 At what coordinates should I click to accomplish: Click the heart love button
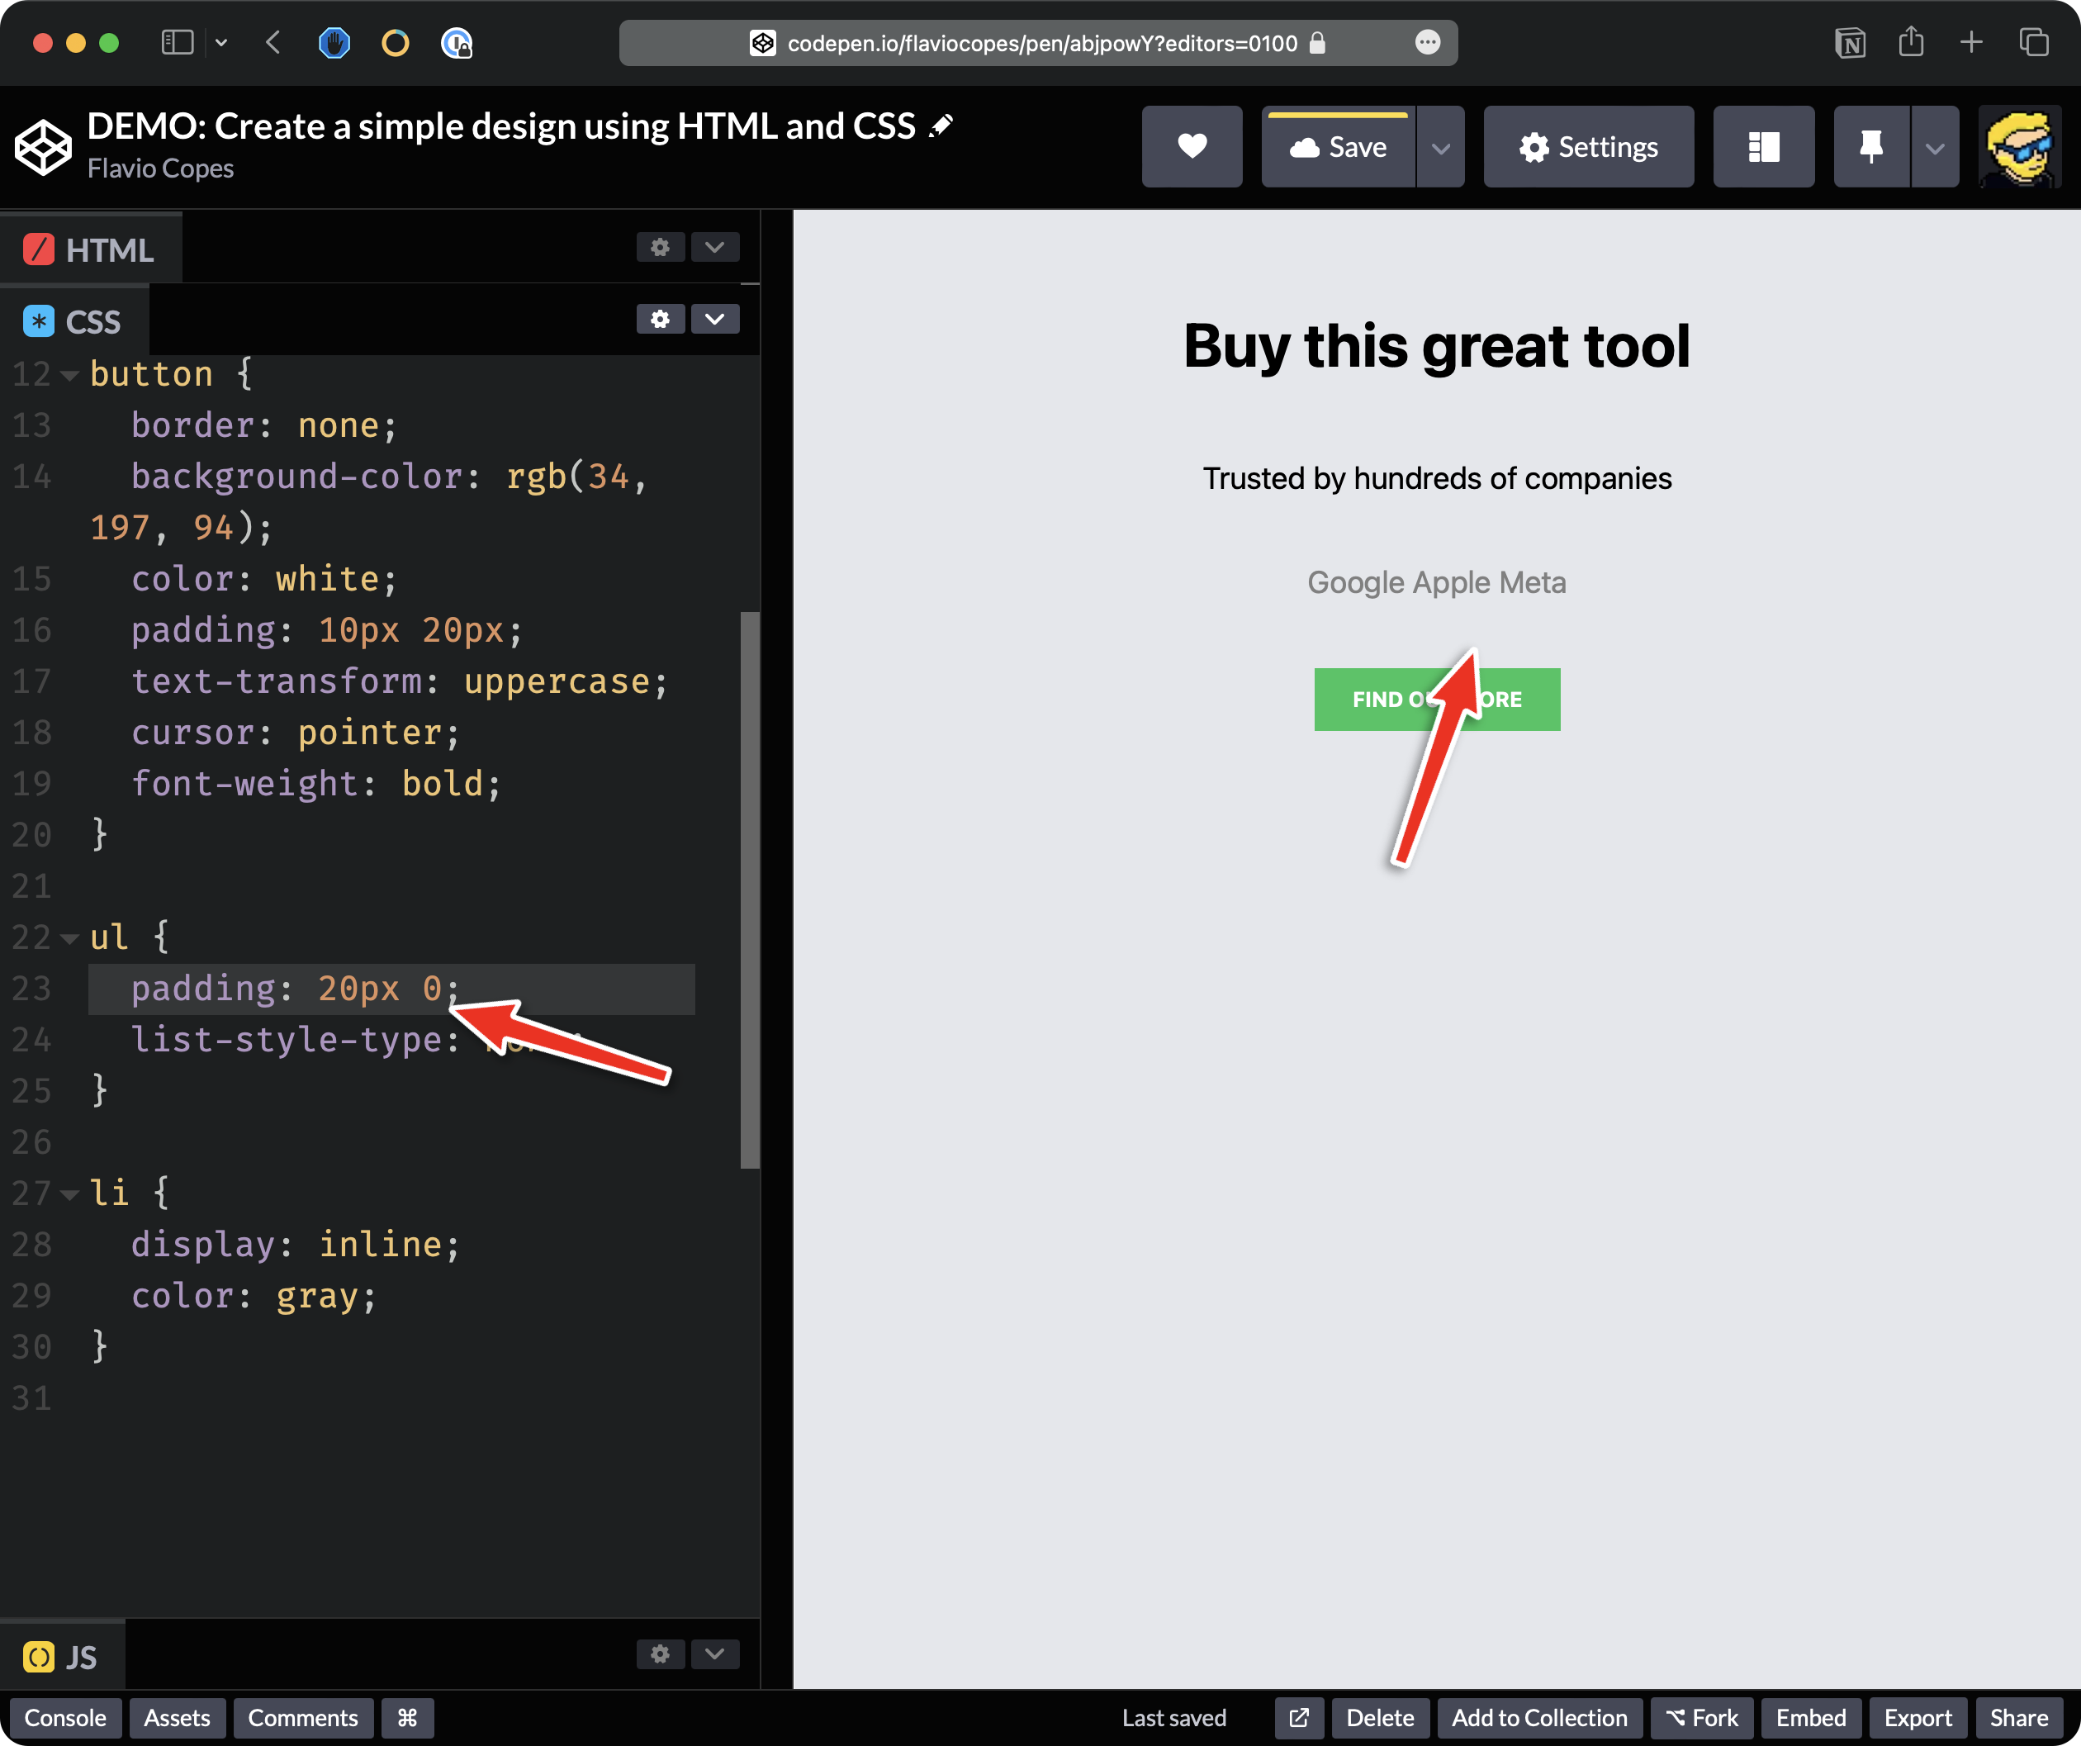pos(1191,147)
